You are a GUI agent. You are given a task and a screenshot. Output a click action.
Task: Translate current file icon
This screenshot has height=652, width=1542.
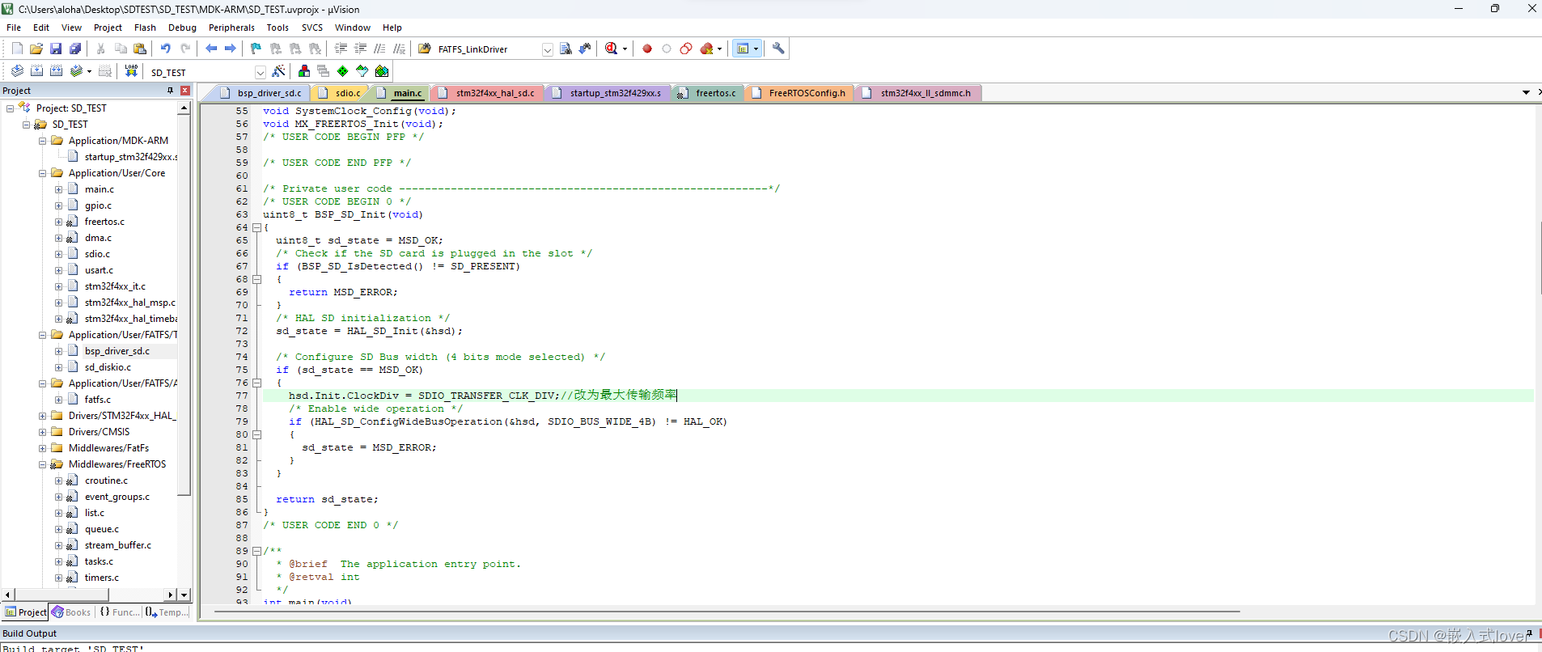pos(17,71)
